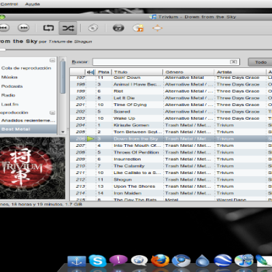Select Podcasts in sidebar
This screenshot has width=272, height=272.
point(12,86)
